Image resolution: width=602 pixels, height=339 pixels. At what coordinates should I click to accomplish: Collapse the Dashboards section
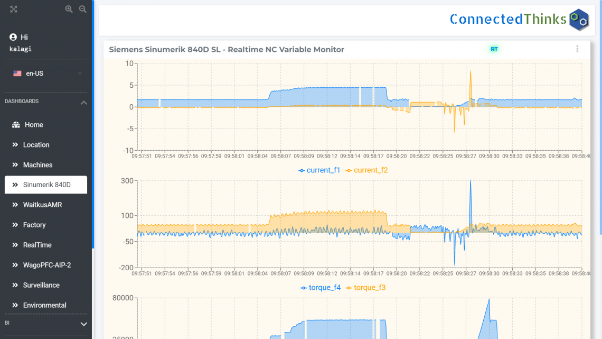(83, 102)
